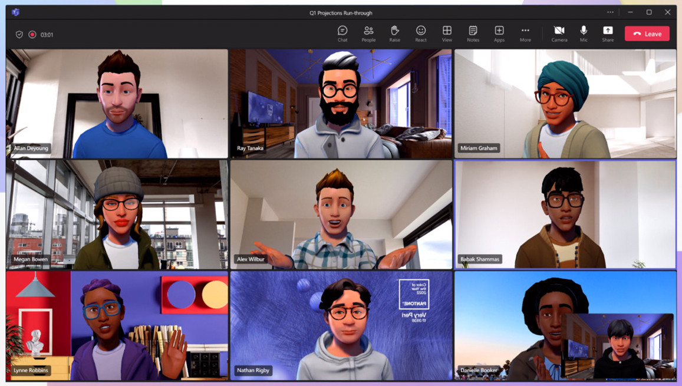Open title bar ellipsis options
The height and width of the screenshot is (386, 682).
pyautogui.click(x=610, y=12)
